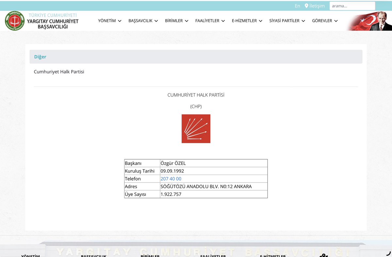Click the Yargıtay emblem logo
The height and width of the screenshot is (257, 392).
point(15,21)
